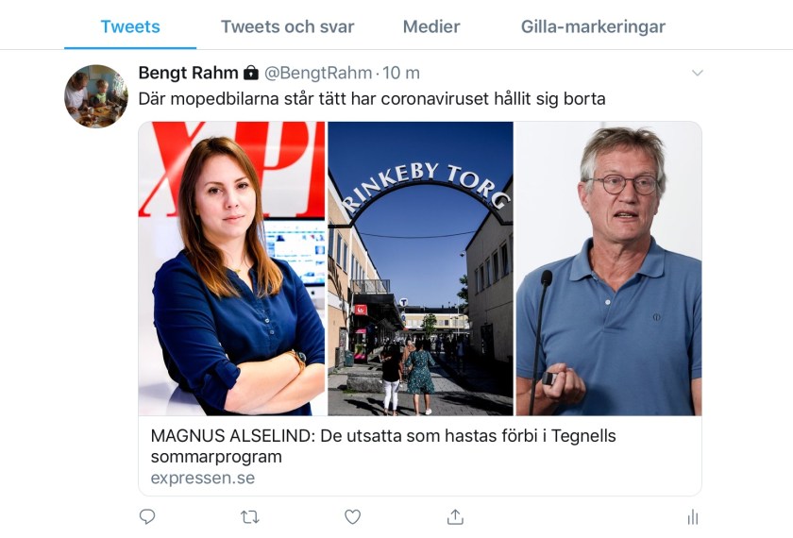Switch to the Tweets tab

[130, 26]
